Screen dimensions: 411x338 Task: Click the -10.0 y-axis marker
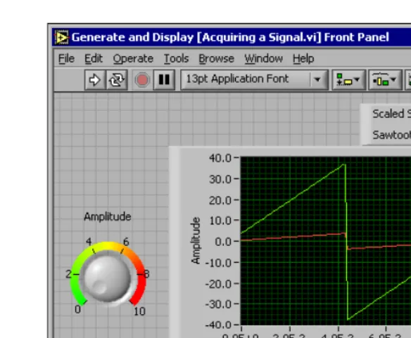coord(218,263)
